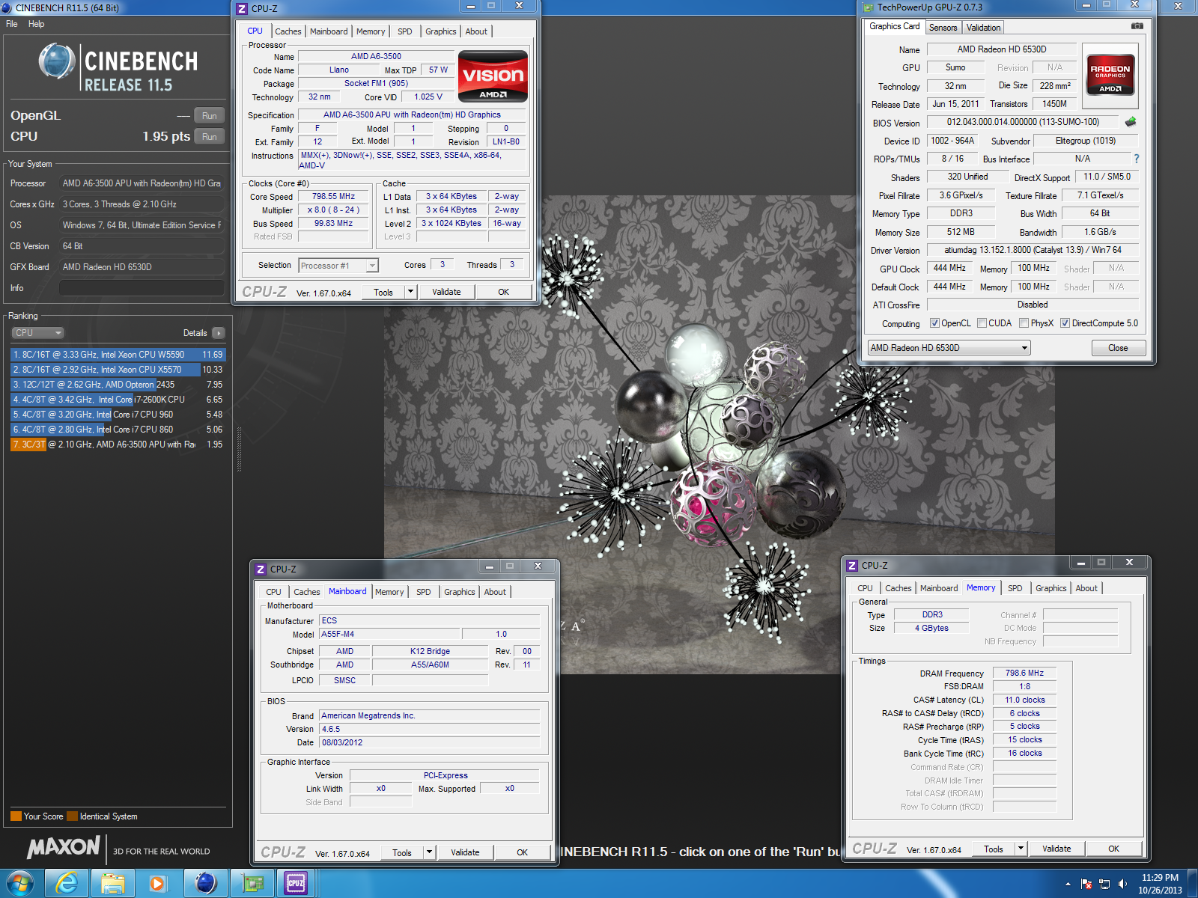Click the volume speaker tray icon

pyautogui.click(x=1122, y=884)
